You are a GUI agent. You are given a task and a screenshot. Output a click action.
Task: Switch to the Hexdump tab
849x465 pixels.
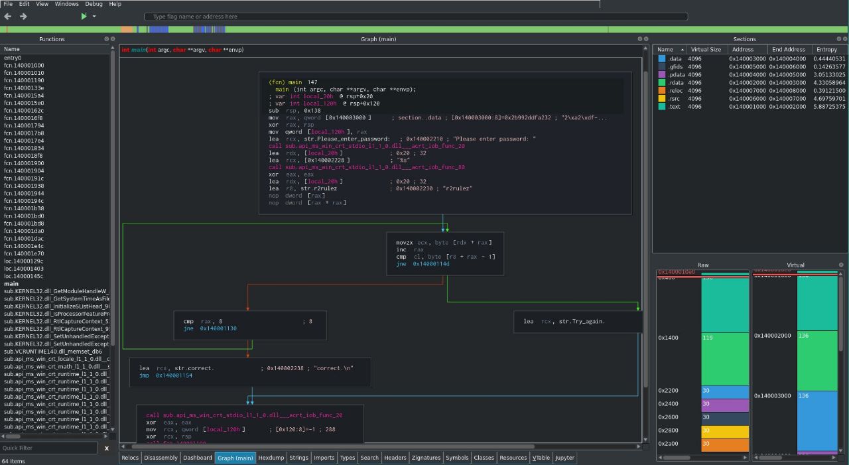271,458
